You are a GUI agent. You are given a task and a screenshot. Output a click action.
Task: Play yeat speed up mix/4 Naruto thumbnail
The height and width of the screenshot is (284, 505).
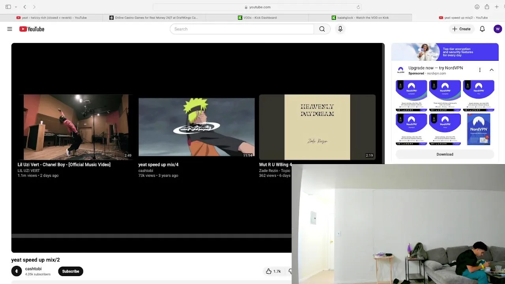tap(196, 127)
